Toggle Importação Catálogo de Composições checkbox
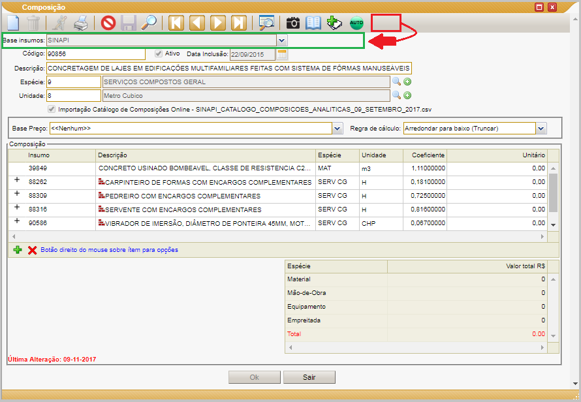The height and width of the screenshot is (402, 581). [x=52, y=109]
